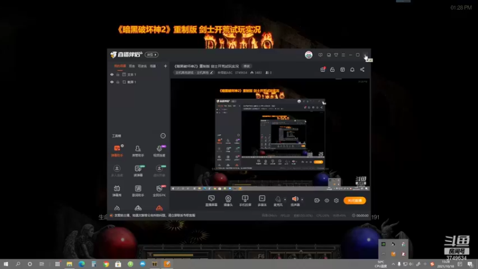The height and width of the screenshot is (269, 478).
Task: Select the fourth scene tab
Action: (x=153, y=66)
